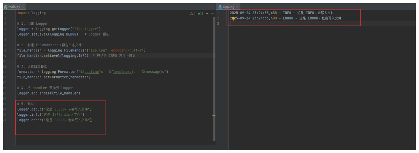Switch to the main.py tab
Screen dimensions: 419x153
[x=13, y=7]
